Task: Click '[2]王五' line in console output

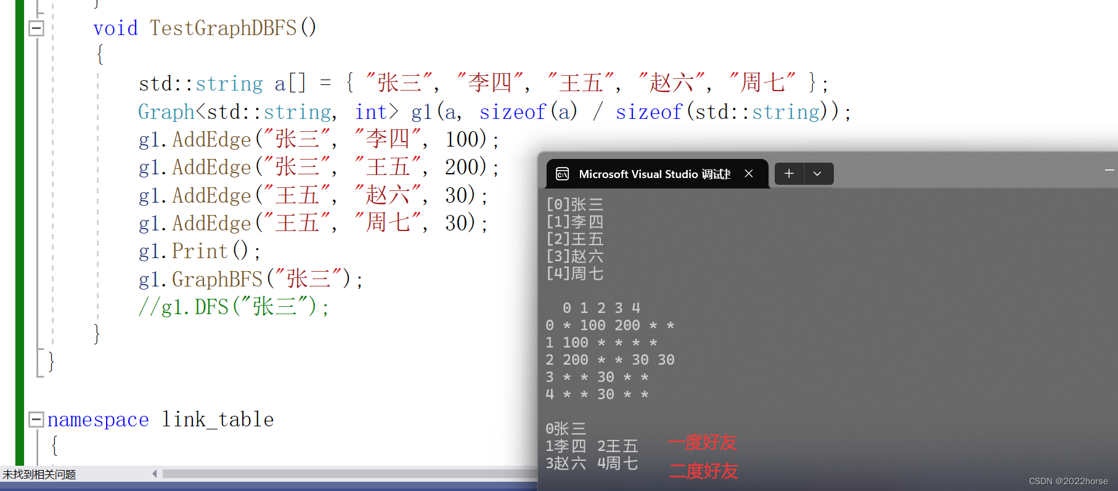Action: 574,239
